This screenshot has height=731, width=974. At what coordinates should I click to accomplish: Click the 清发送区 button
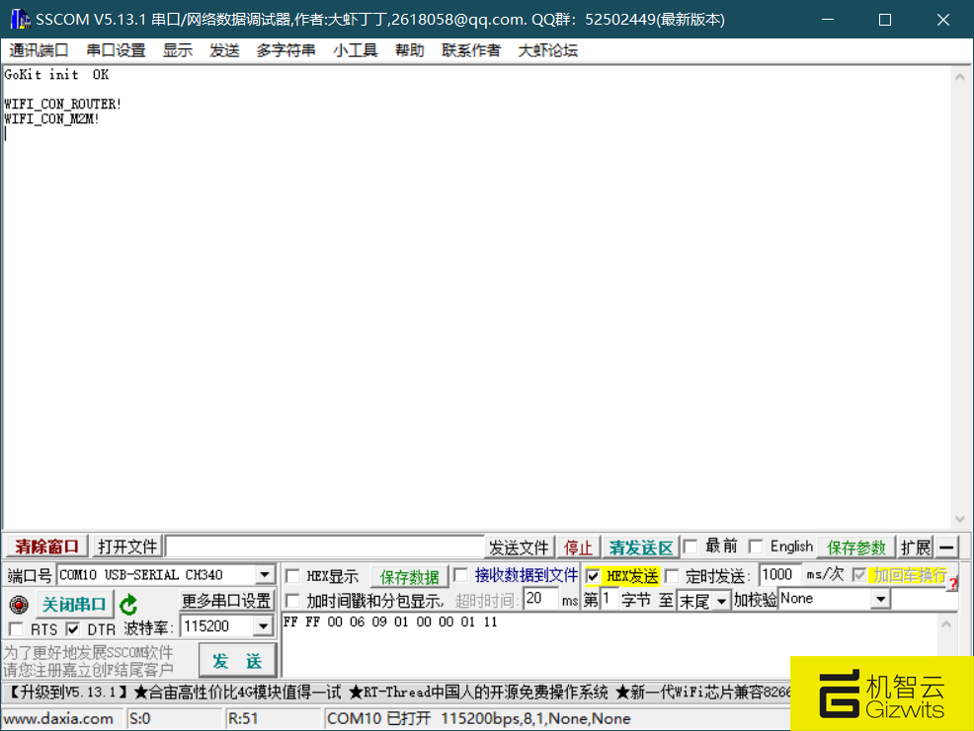point(640,548)
